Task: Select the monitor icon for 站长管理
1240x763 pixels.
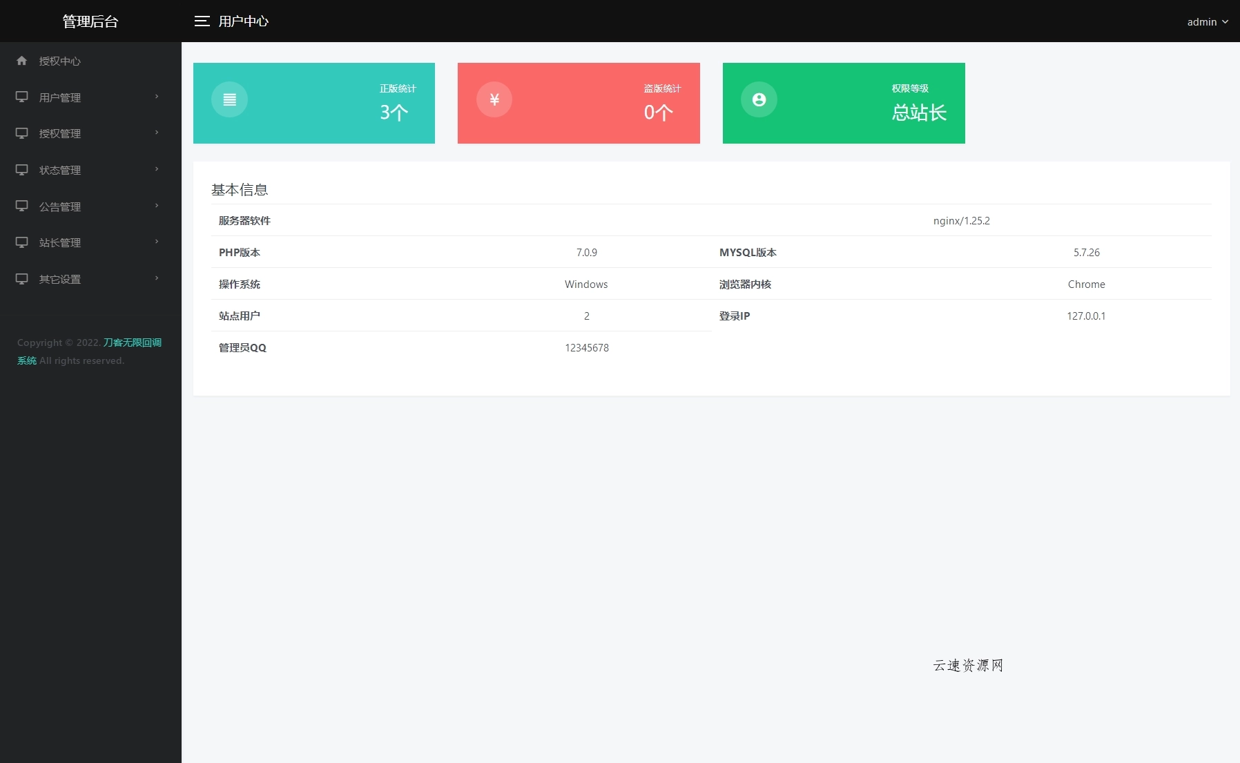Action: pos(21,242)
